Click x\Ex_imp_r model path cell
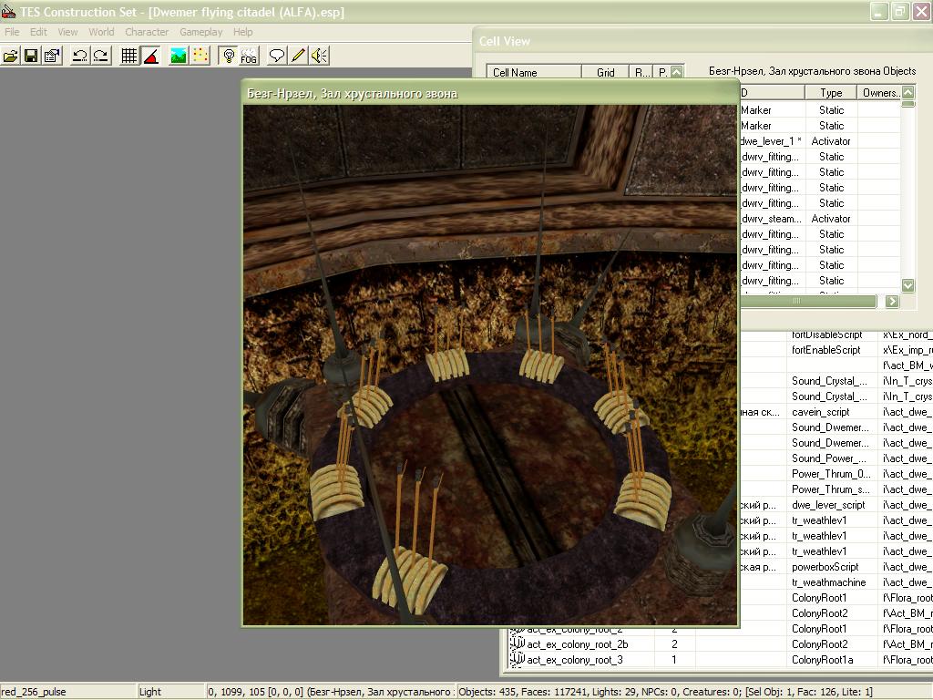Viewport: 933px width, 700px height. (907, 350)
